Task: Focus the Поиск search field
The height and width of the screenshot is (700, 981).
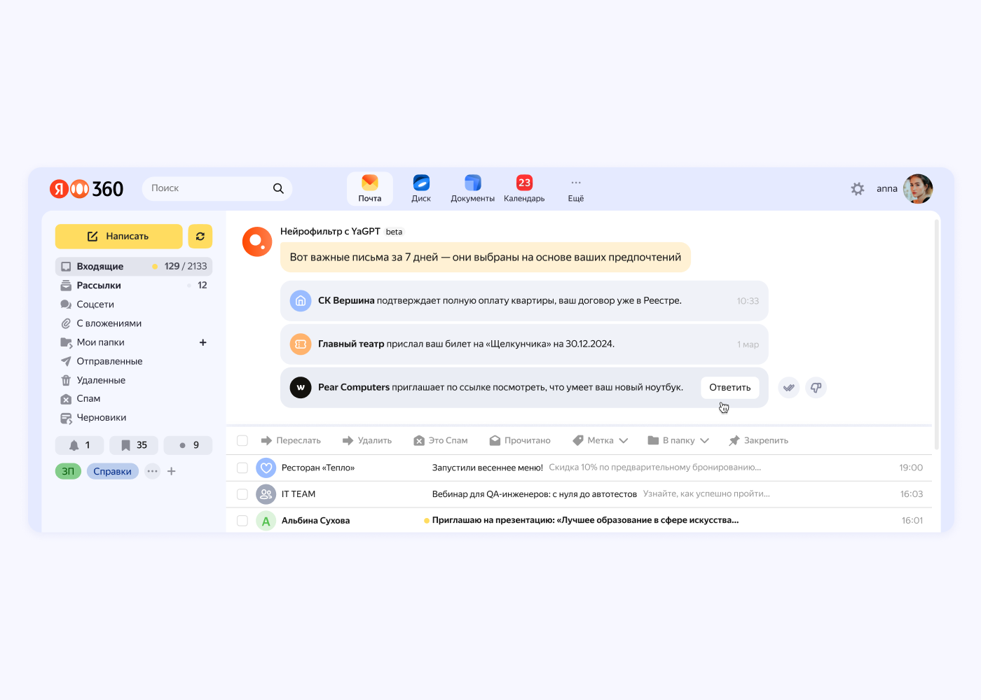Action: click(217, 188)
